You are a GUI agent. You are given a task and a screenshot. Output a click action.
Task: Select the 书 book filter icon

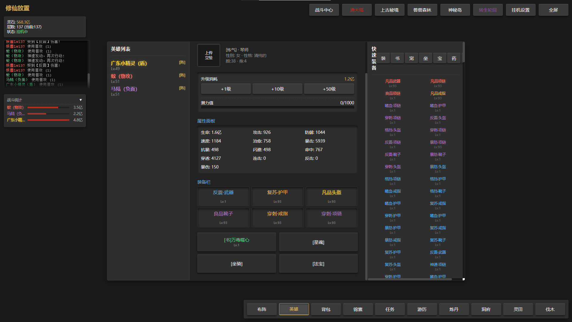[397, 58]
